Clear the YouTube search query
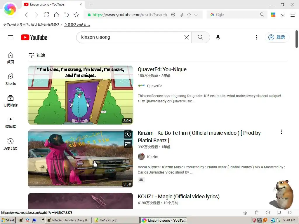Image resolution: width=299 pixels, height=224 pixels. (x=187, y=37)
